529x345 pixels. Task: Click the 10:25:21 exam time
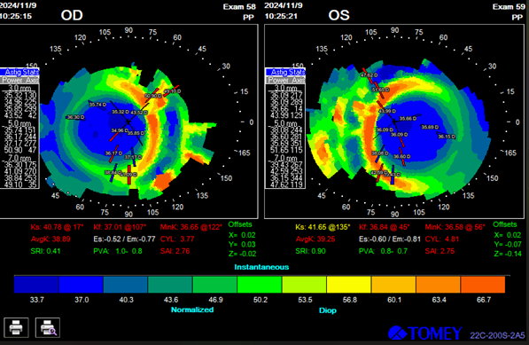click(x=281, y=16)
